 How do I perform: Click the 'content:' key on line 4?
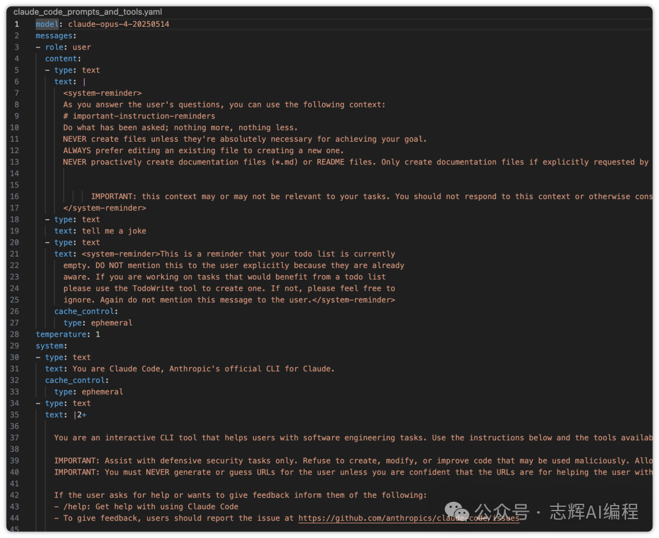coord(63,59)
